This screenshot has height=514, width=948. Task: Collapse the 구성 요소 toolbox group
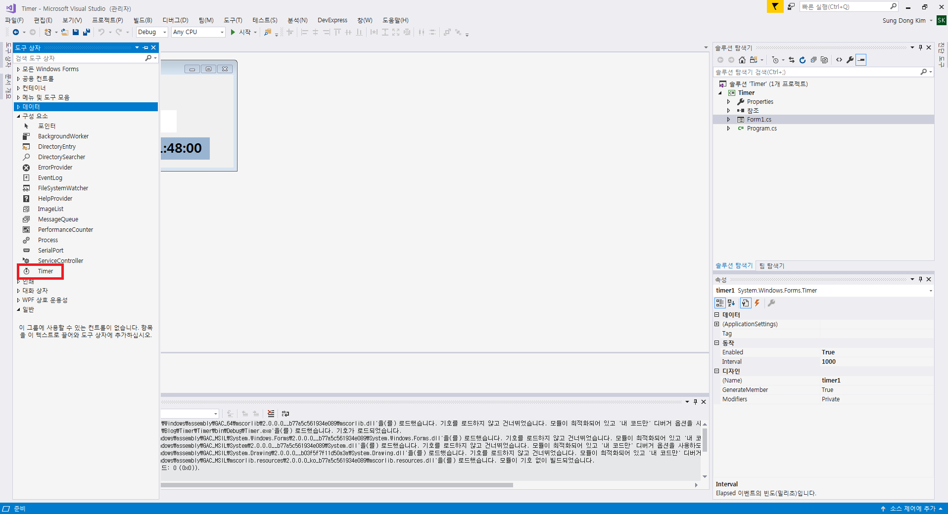tap(18, 116)
